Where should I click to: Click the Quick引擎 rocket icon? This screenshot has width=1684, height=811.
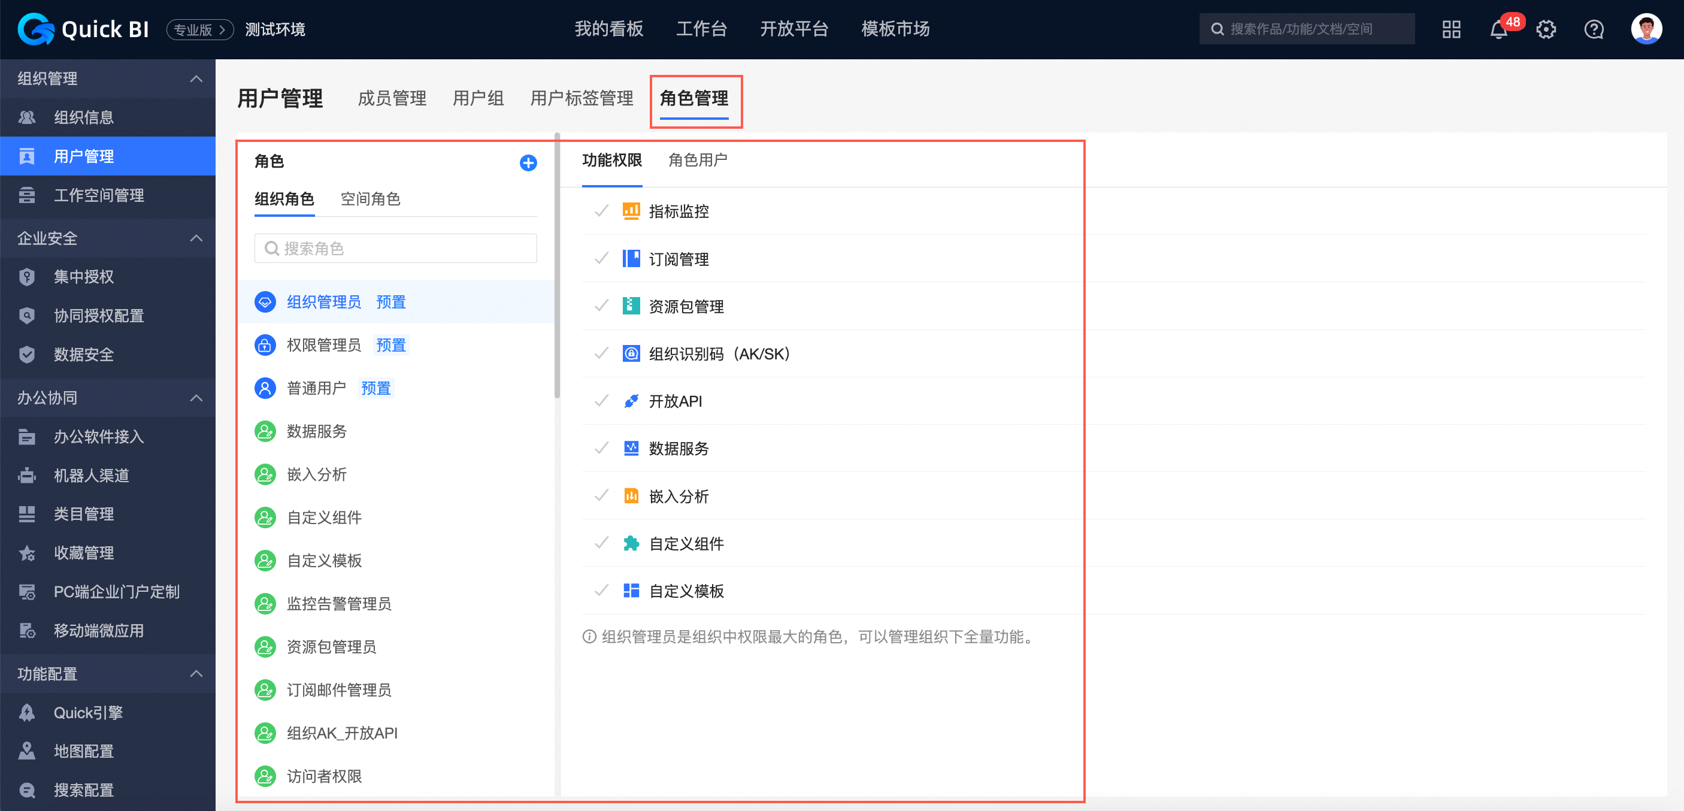pyautogui.click(x=27, y=712)
